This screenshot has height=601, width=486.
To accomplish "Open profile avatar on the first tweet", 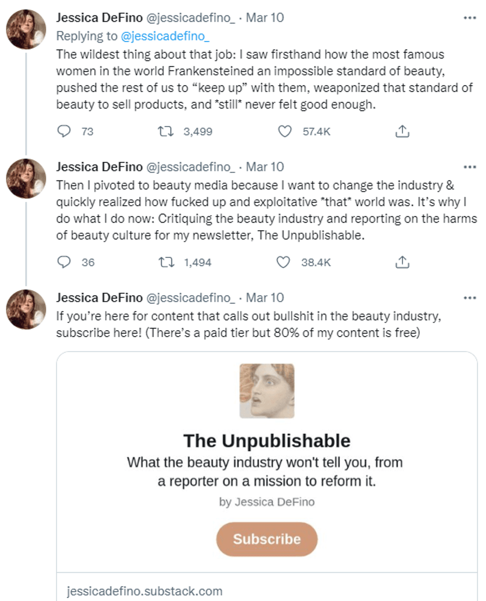I will coord(26,29).
